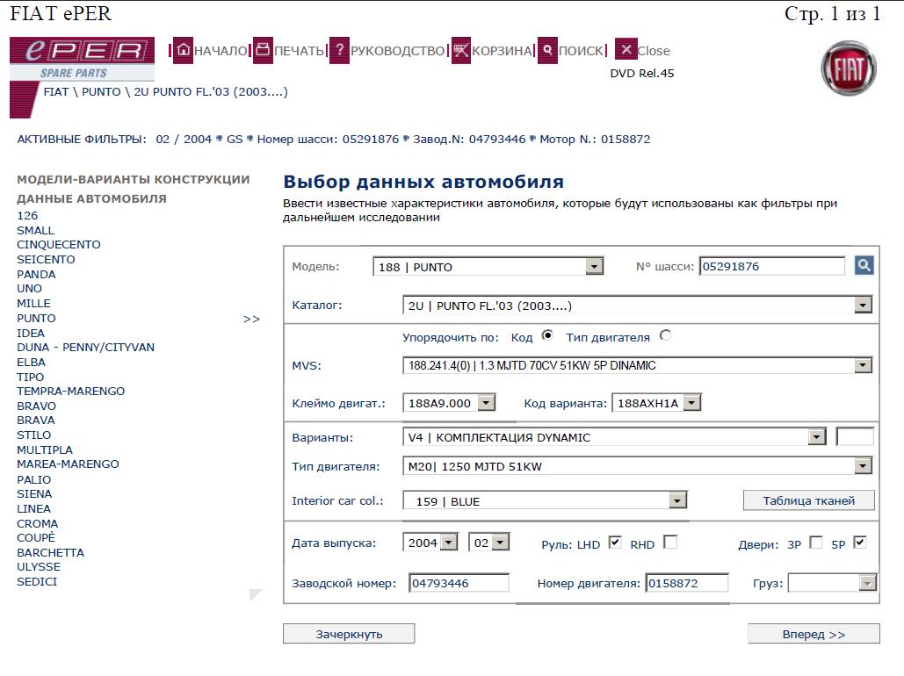Click the Заводской номер input field
This screenshot has width=904, height=676.
(x=459, y=583)
